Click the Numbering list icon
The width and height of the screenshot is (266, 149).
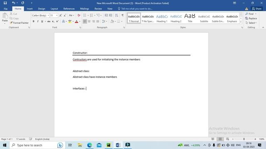[91, 15]
